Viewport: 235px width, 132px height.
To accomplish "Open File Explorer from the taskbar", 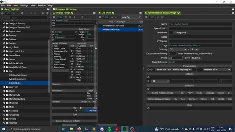I will (71, 129).
